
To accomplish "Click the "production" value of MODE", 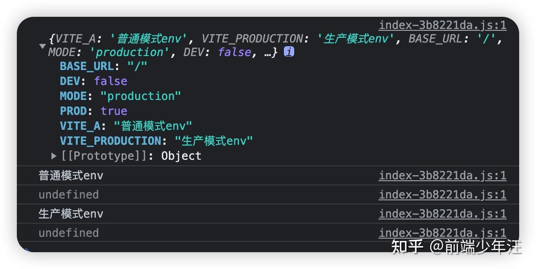I will tap(140, 96).
